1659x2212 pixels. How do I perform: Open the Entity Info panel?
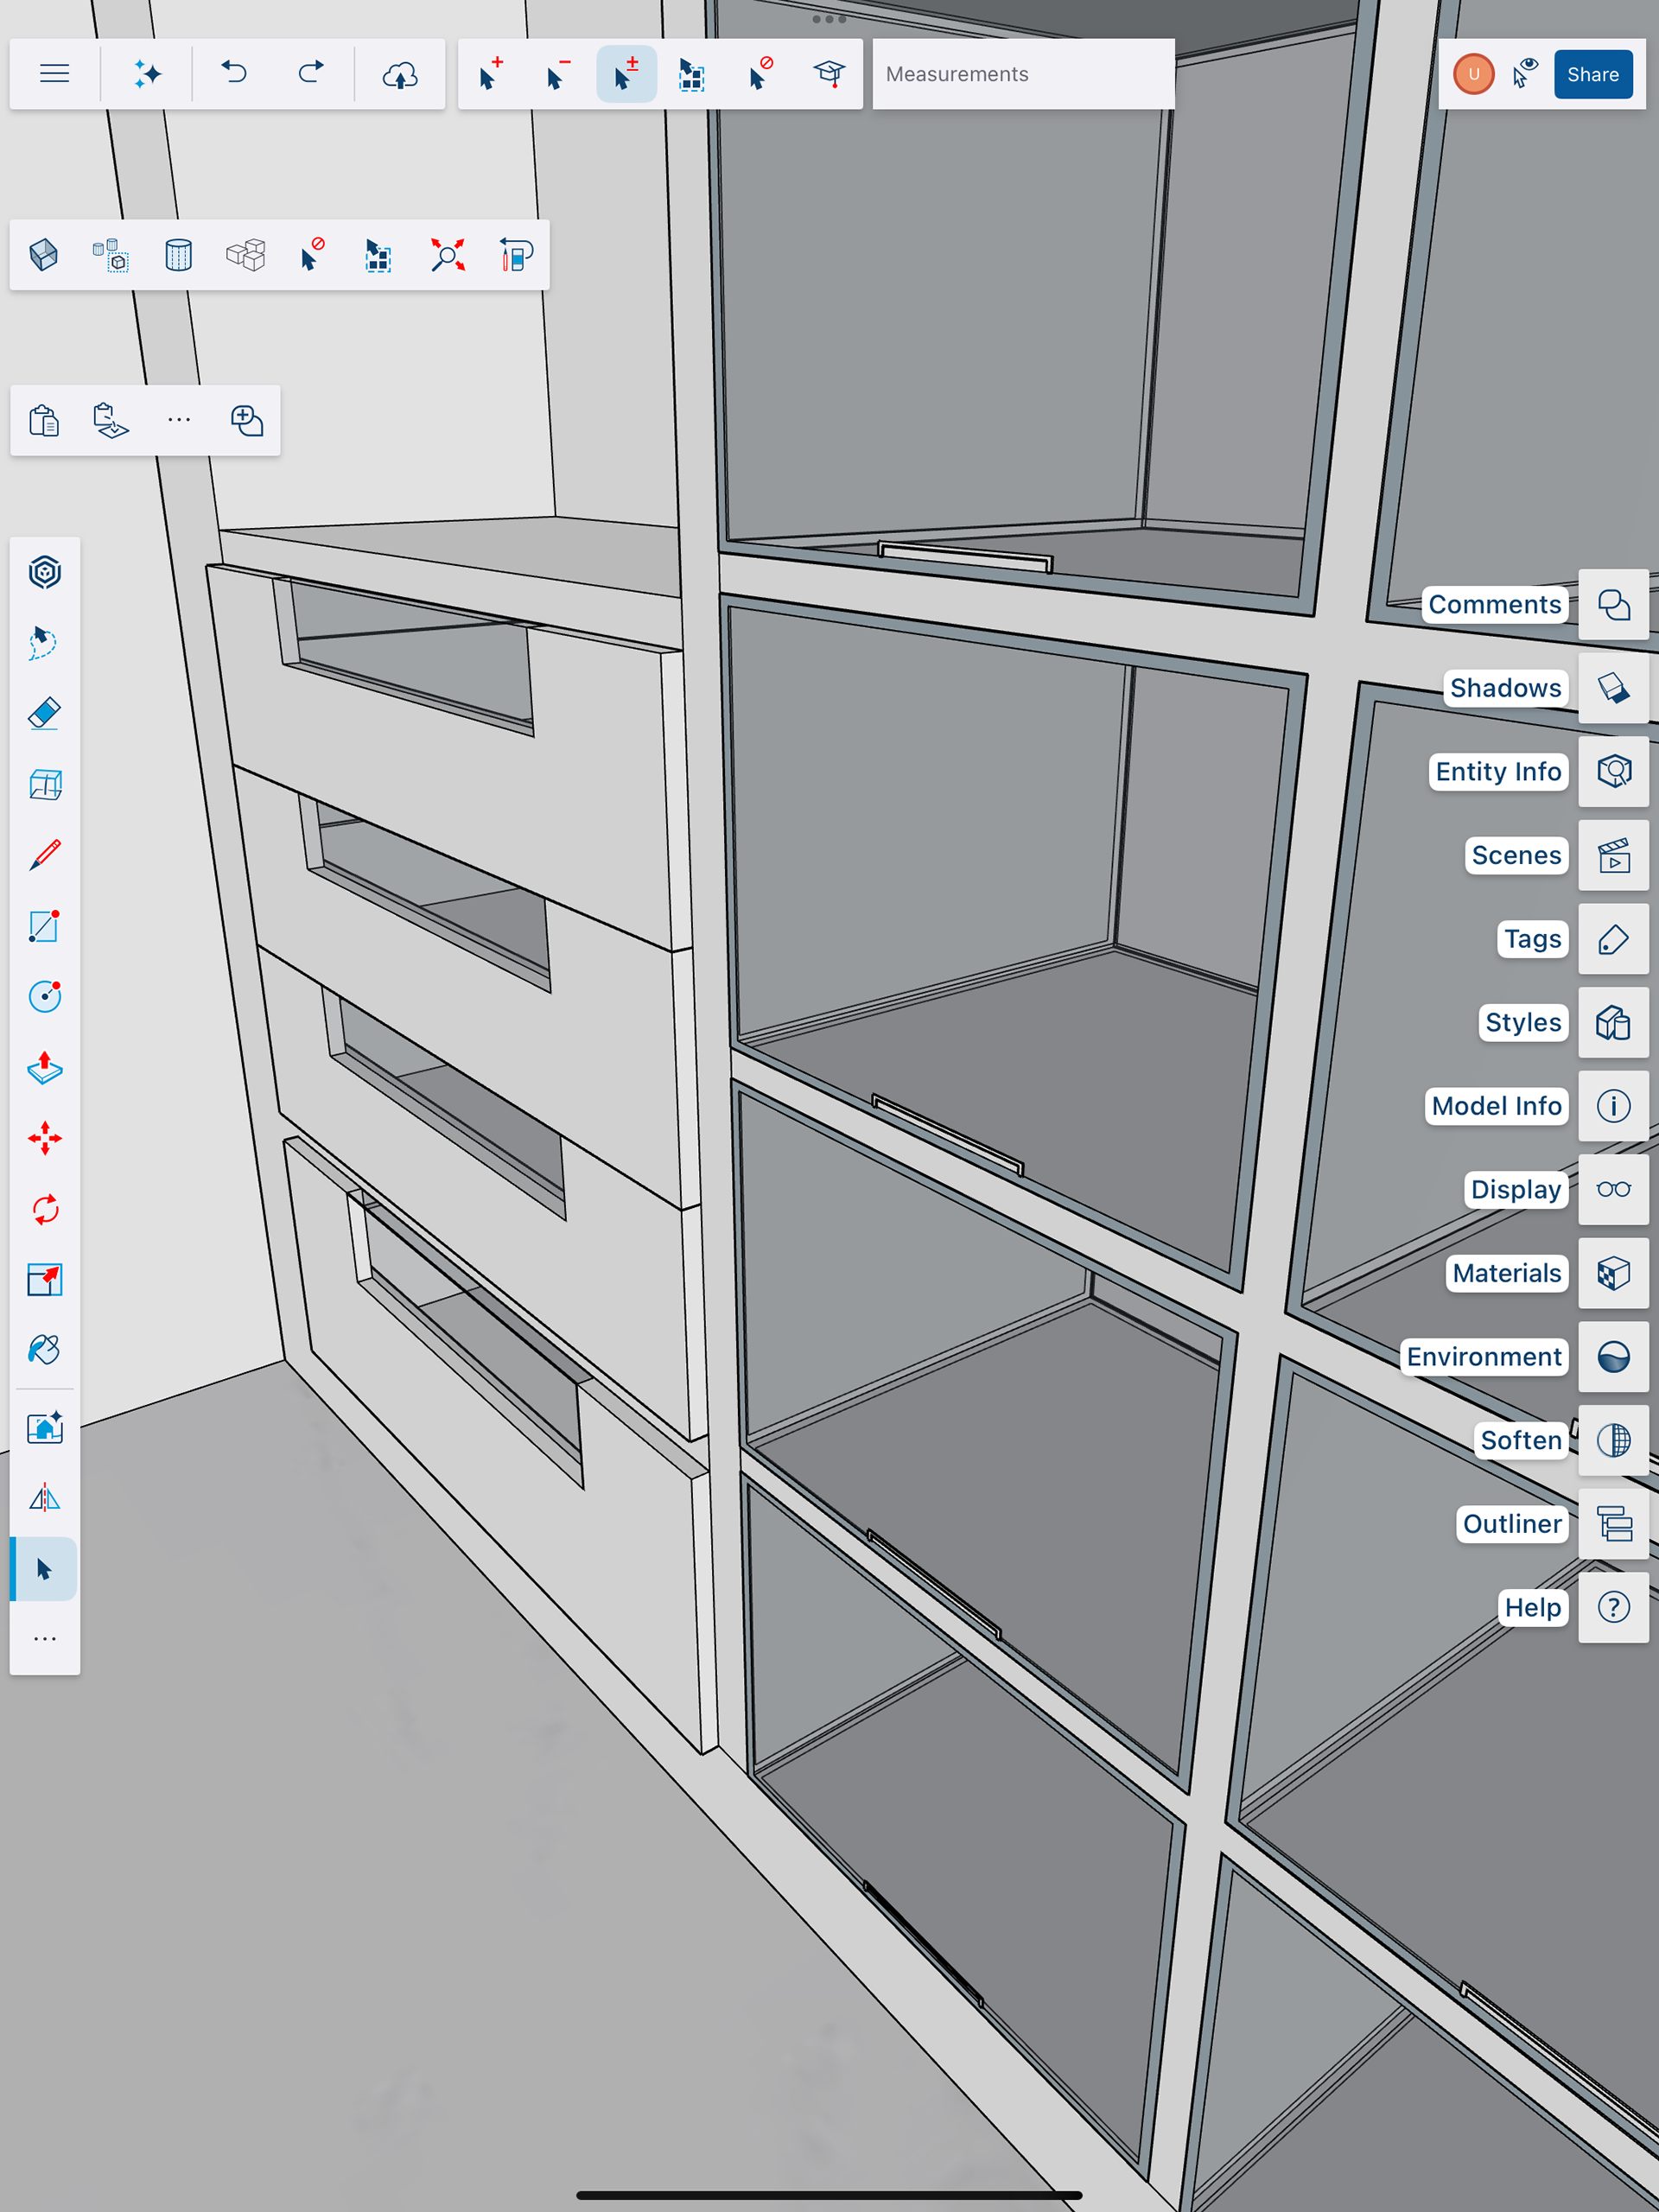coord(1613,771)
